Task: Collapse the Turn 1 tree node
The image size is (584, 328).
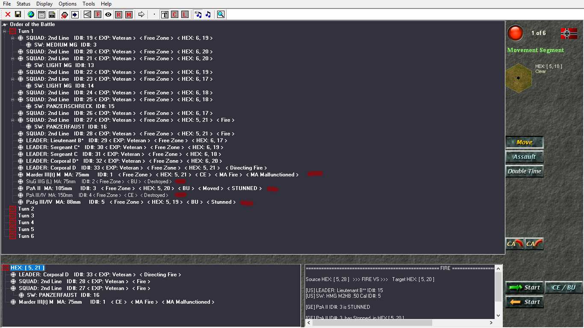Action: pyautogui.click(x=4, y=31)
